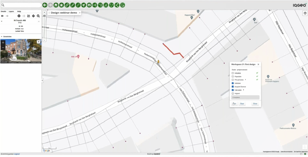
Task: Switch to the Layers tab
Action: [x=11, y=11]
